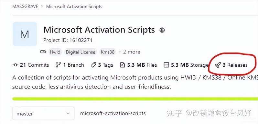
Task: Click the M project avatar
Action: point(25,34)
